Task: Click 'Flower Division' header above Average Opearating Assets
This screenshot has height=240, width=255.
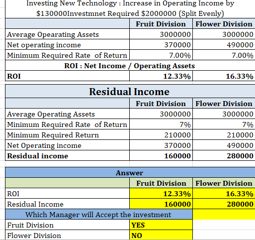Action: pos(224,23)
